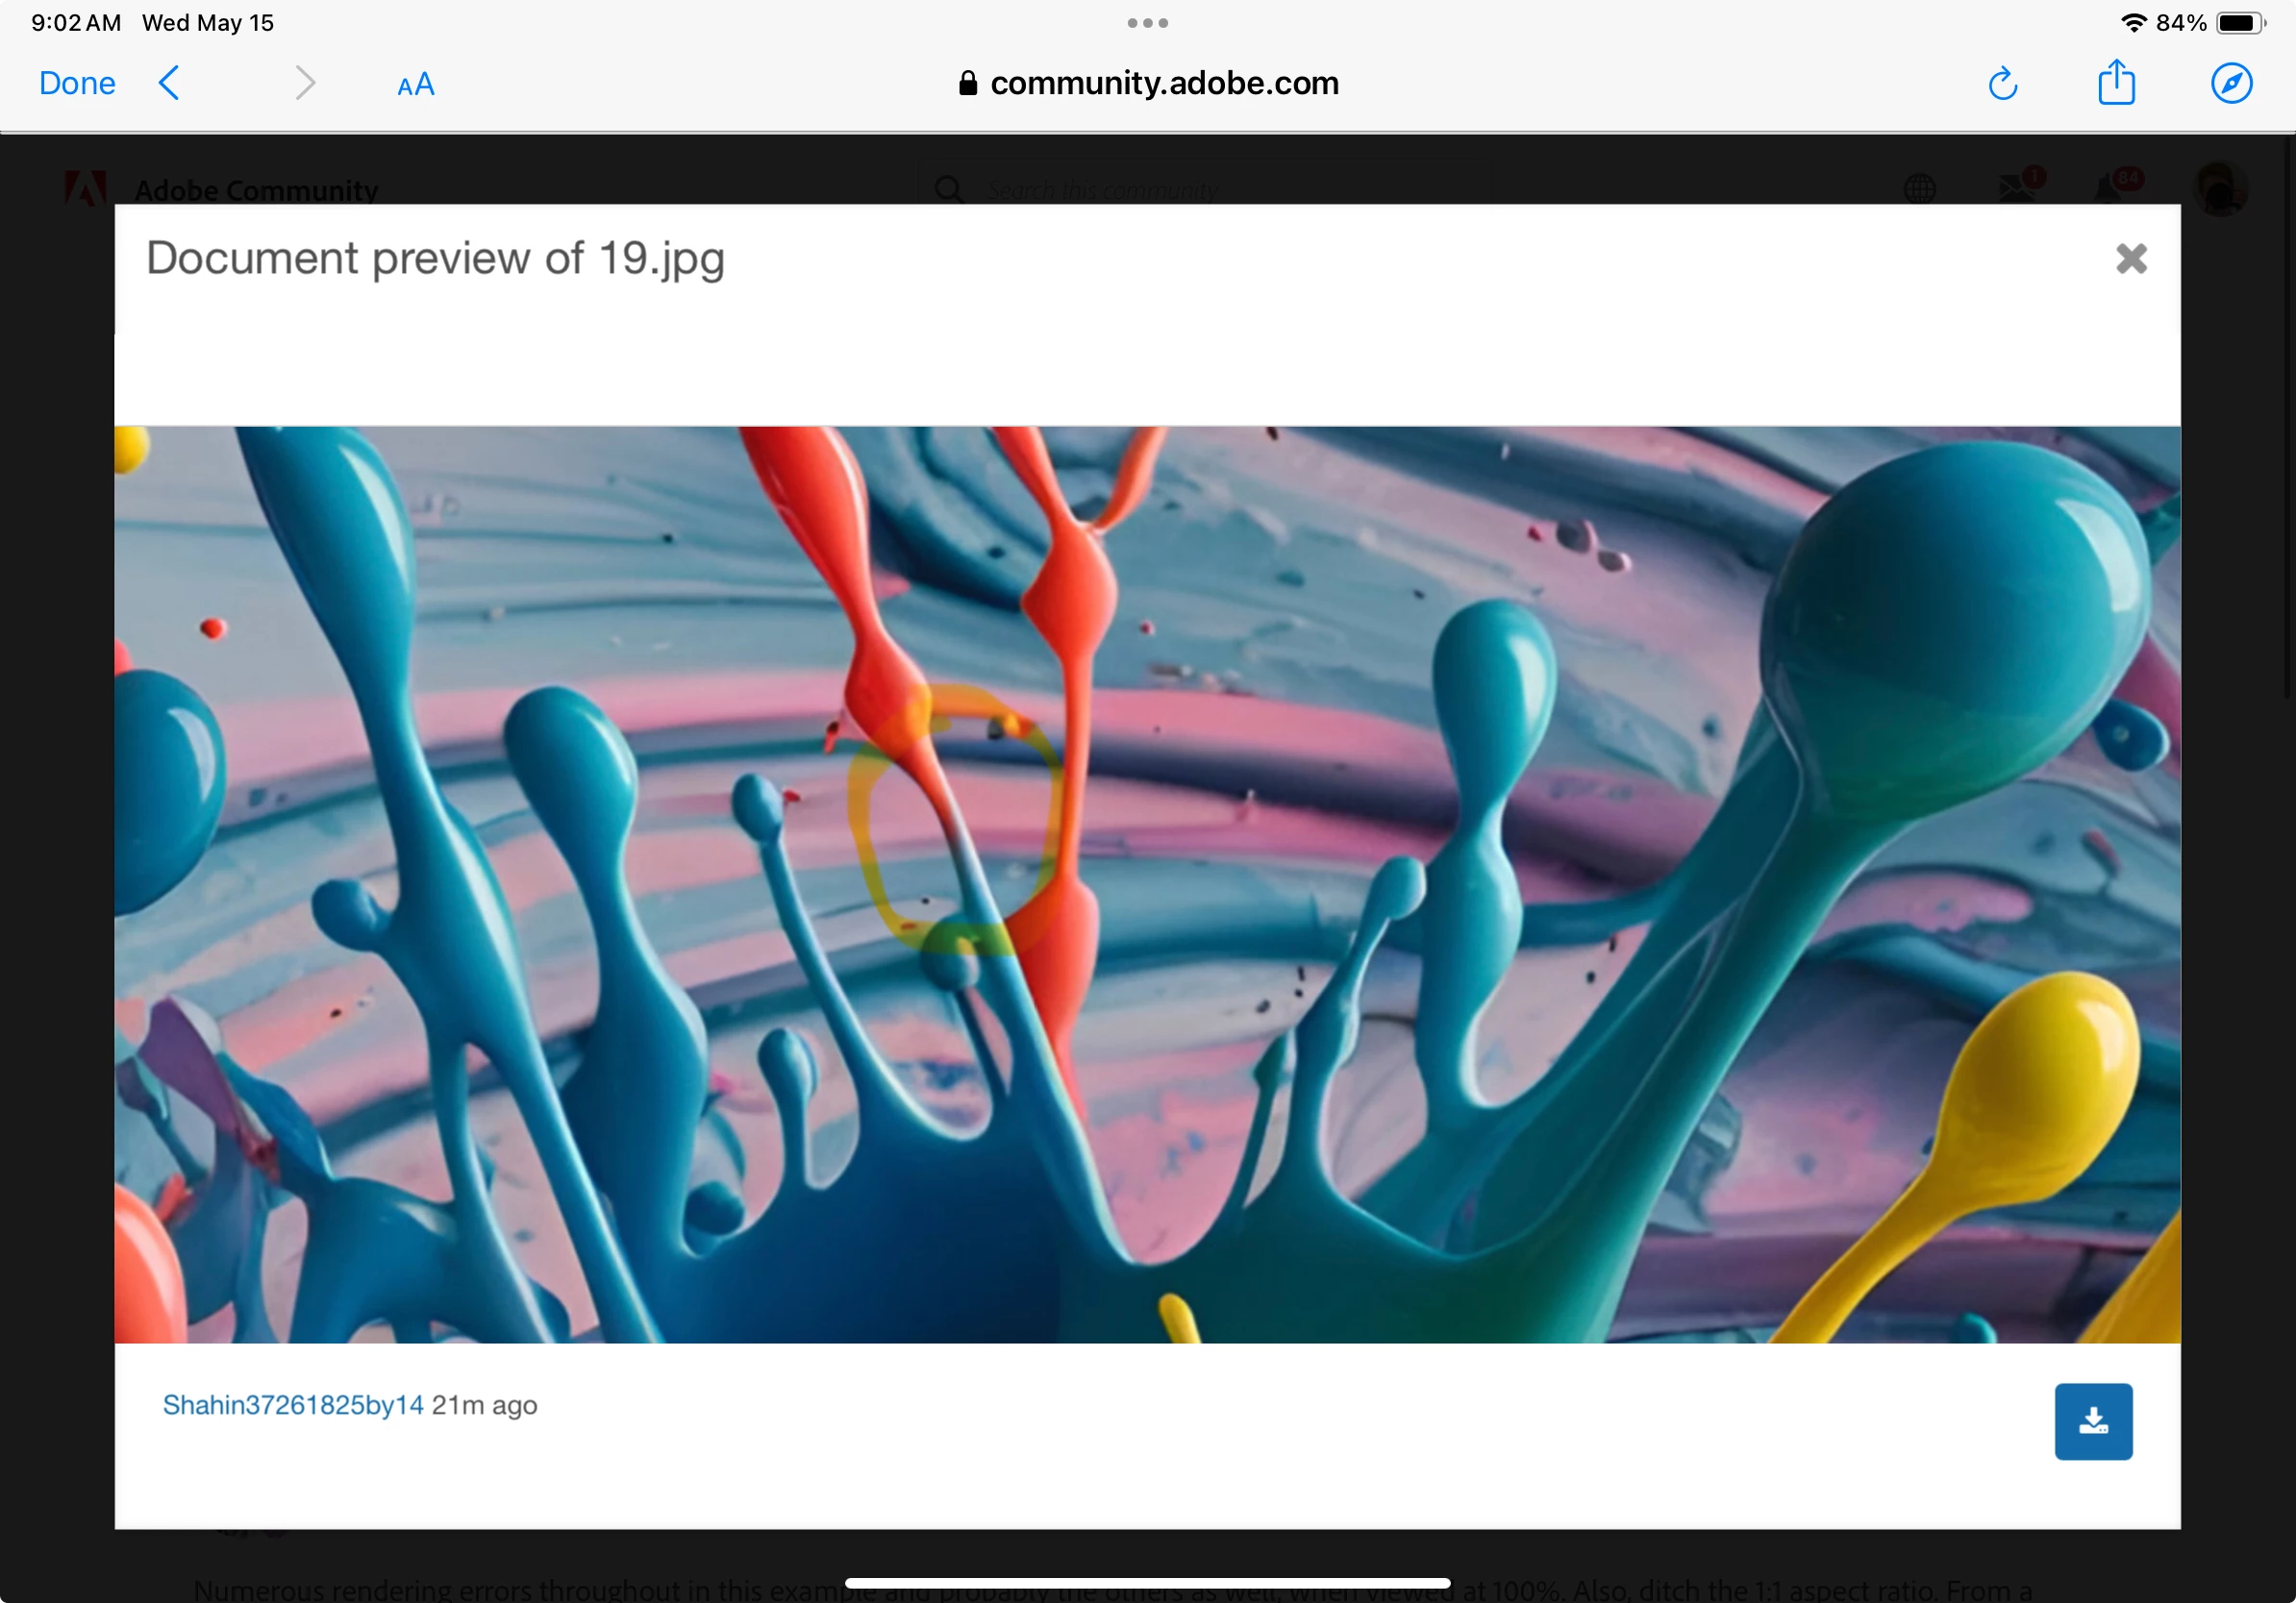The width and height of the screenshot is (2296, 1603).
Task: Close the 19.jpg document preview
Action: [x=2131, y=259]
